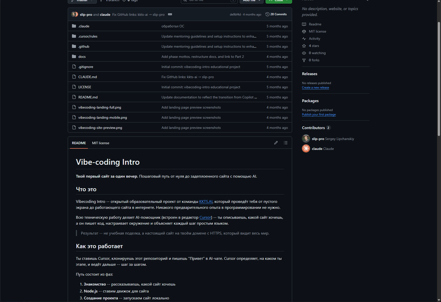Open vibecoding-landing-full.png

(99, 107)
